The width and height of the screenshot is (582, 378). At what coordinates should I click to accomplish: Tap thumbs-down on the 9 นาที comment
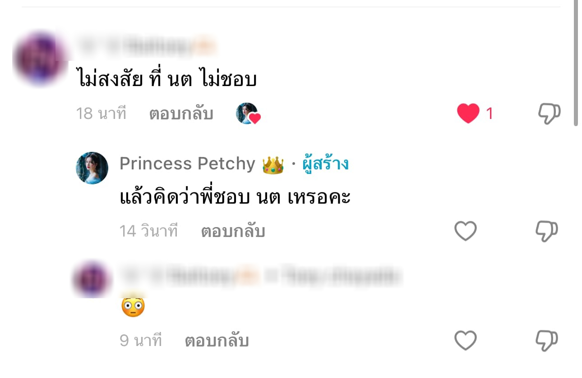(547, 341)
